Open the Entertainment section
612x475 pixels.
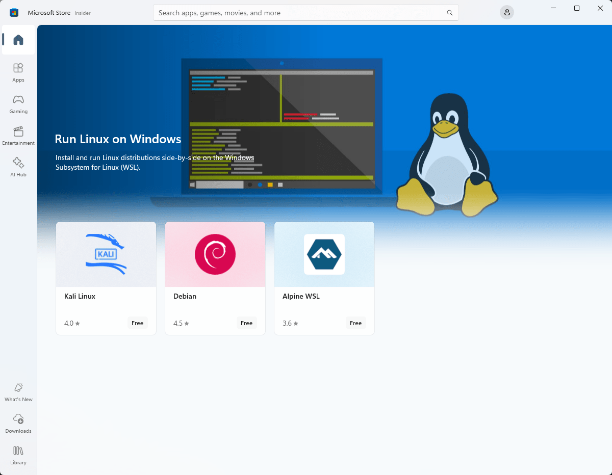pos(18,135)
